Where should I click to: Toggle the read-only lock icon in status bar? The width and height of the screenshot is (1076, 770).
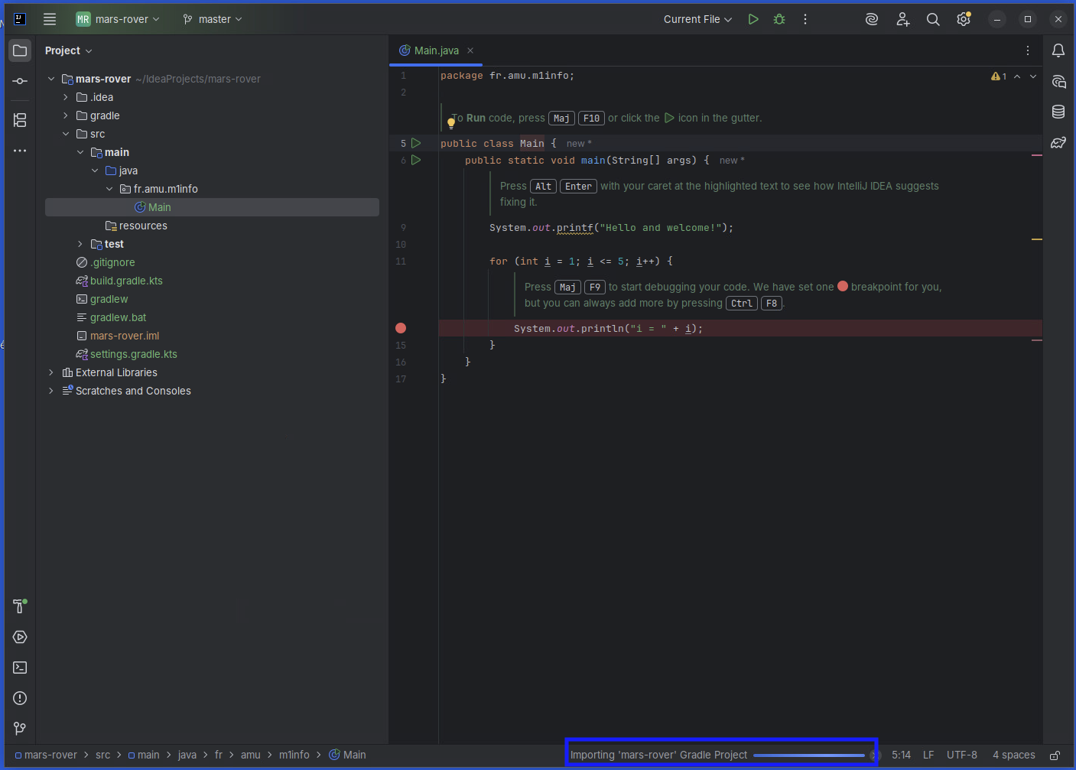pos(1055,755)
